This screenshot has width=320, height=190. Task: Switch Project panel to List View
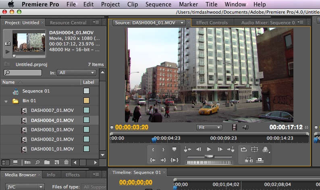(x=6, y=163)
